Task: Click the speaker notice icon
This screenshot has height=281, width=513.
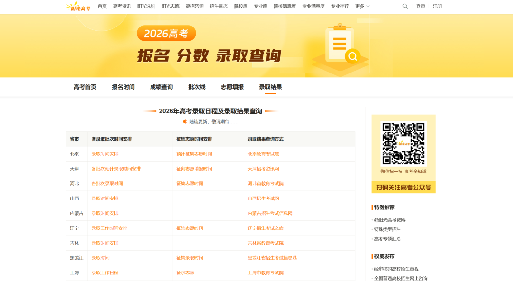Action: 185,122
